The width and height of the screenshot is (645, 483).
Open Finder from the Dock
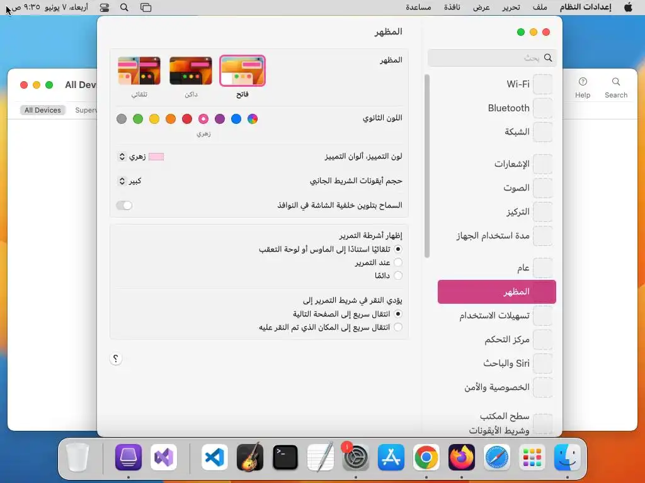tap(568, 457)
